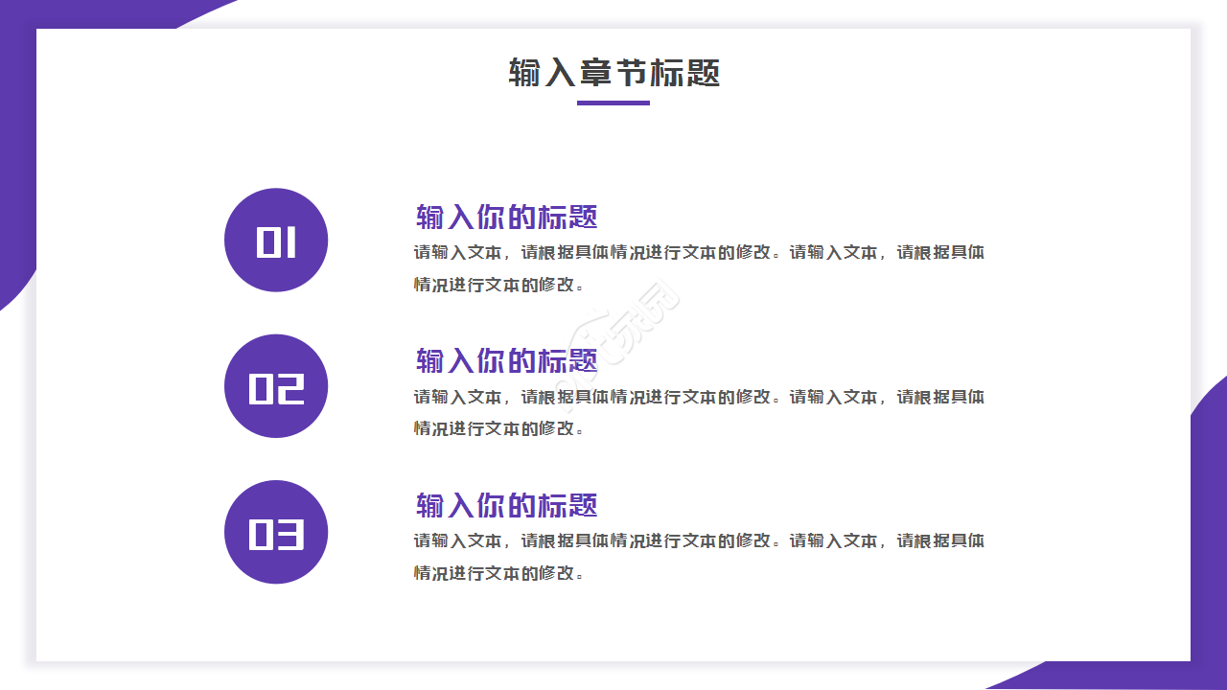Viewport: 1227px width, 690px height.
Task: Select the heading beside the 02 circle
Action: point(506,361)
